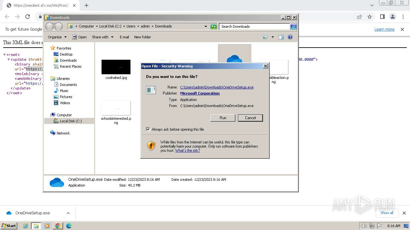The height and width of the screenshot is (230, 410).
Task: Click the Microsoft Corporation publisher link
Action: coord(200,93)
